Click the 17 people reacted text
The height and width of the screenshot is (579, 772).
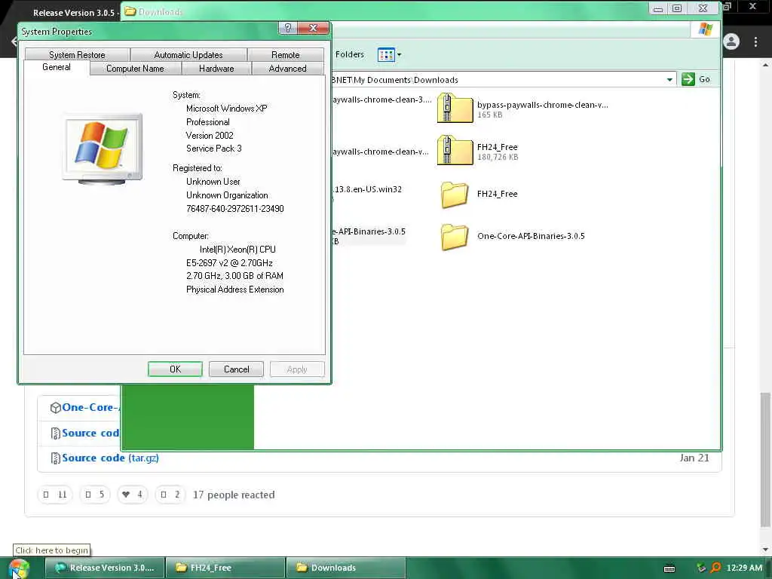click(x=234, y=495)
